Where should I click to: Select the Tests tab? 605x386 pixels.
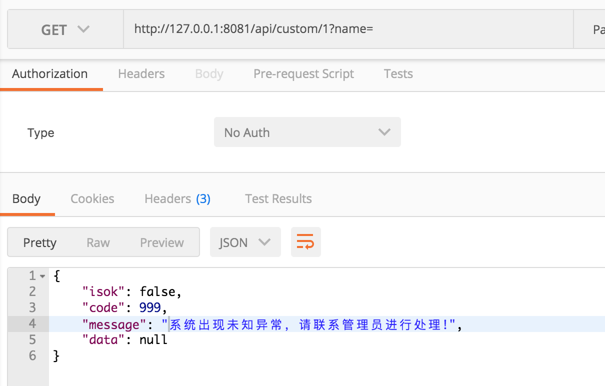point(398,74)
